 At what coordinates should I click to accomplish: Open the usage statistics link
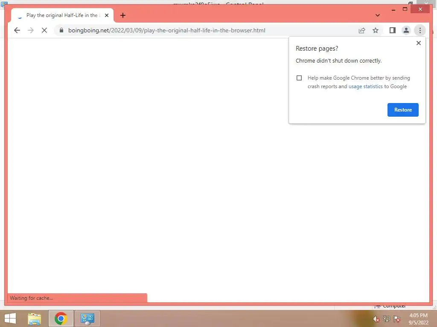point(365,86)
